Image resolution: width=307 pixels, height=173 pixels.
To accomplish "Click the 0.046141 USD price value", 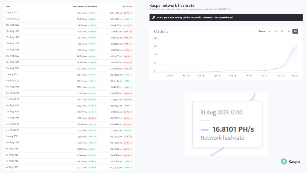I will coord(116,130).
